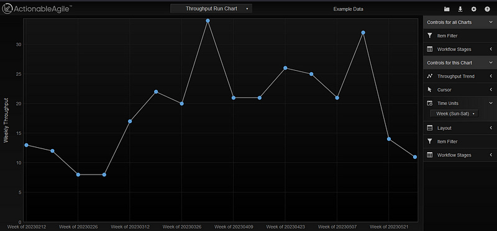Collapse the Time Units chevron
This screenshot has width=497, height=231.
(490, 103)
